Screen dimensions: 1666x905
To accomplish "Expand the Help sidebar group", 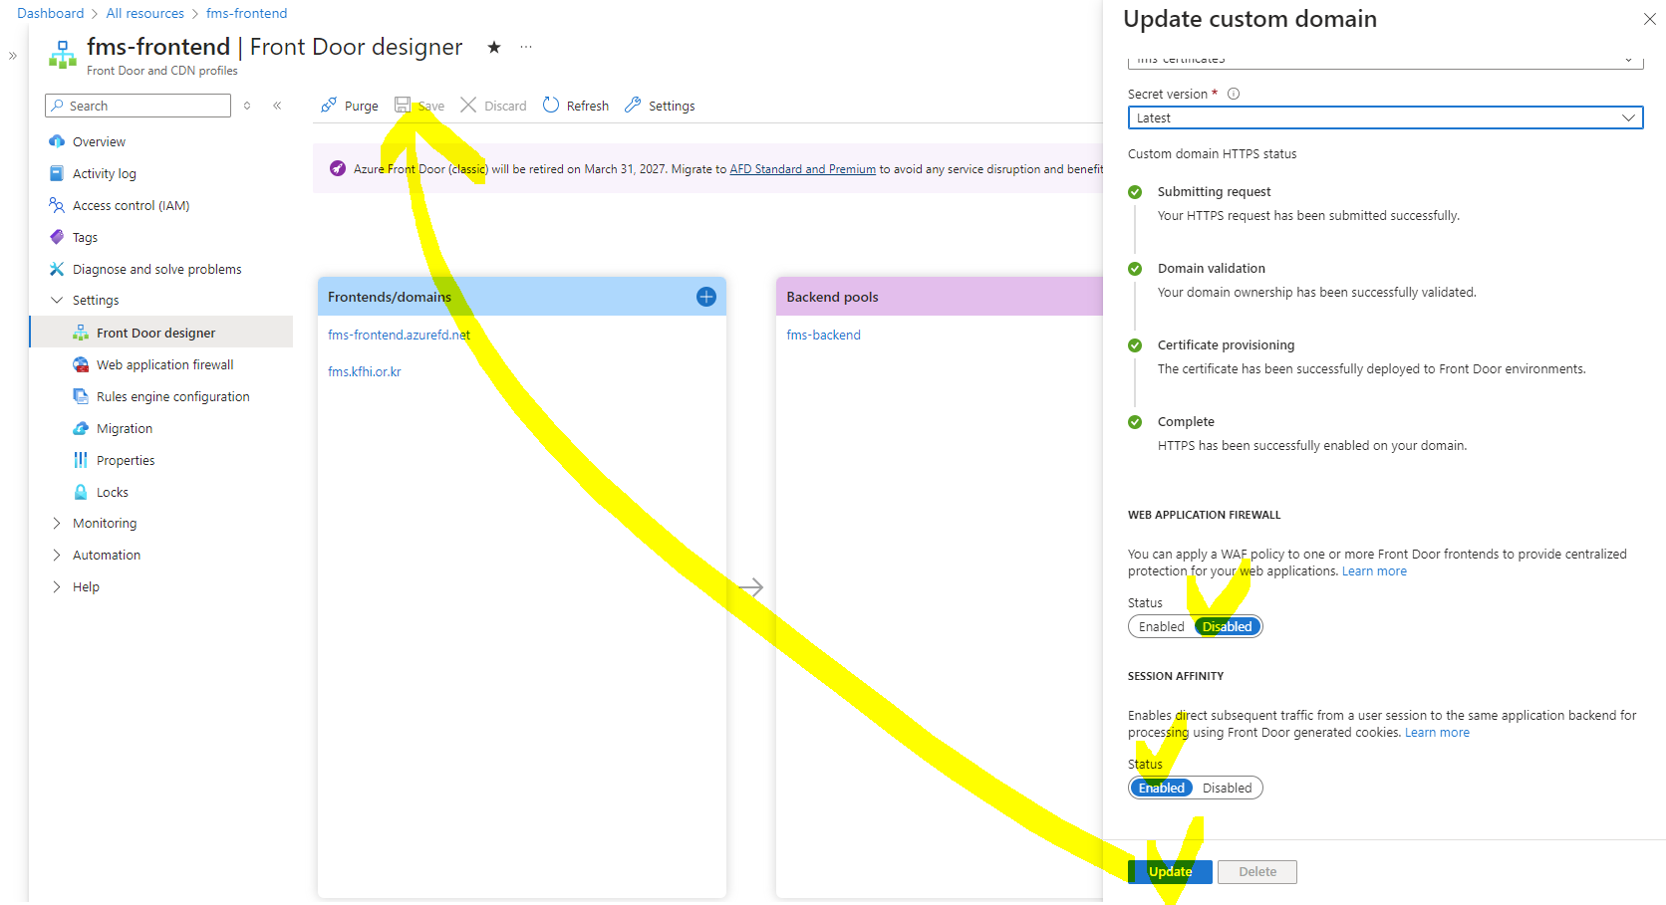I will coord(57,587).
